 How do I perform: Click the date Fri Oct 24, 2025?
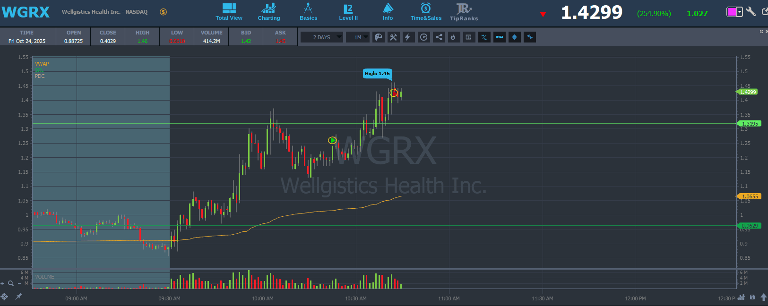tap(27, 41)
